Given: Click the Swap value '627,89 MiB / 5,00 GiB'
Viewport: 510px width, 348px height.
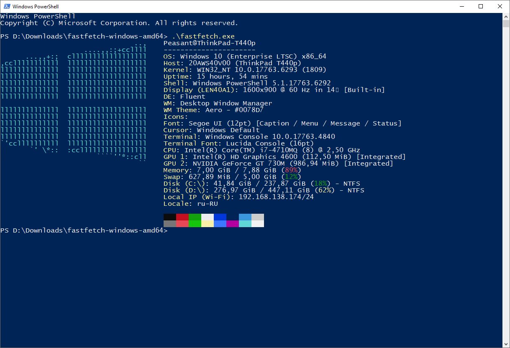Looking at the screenshot, I should point(233,177).
